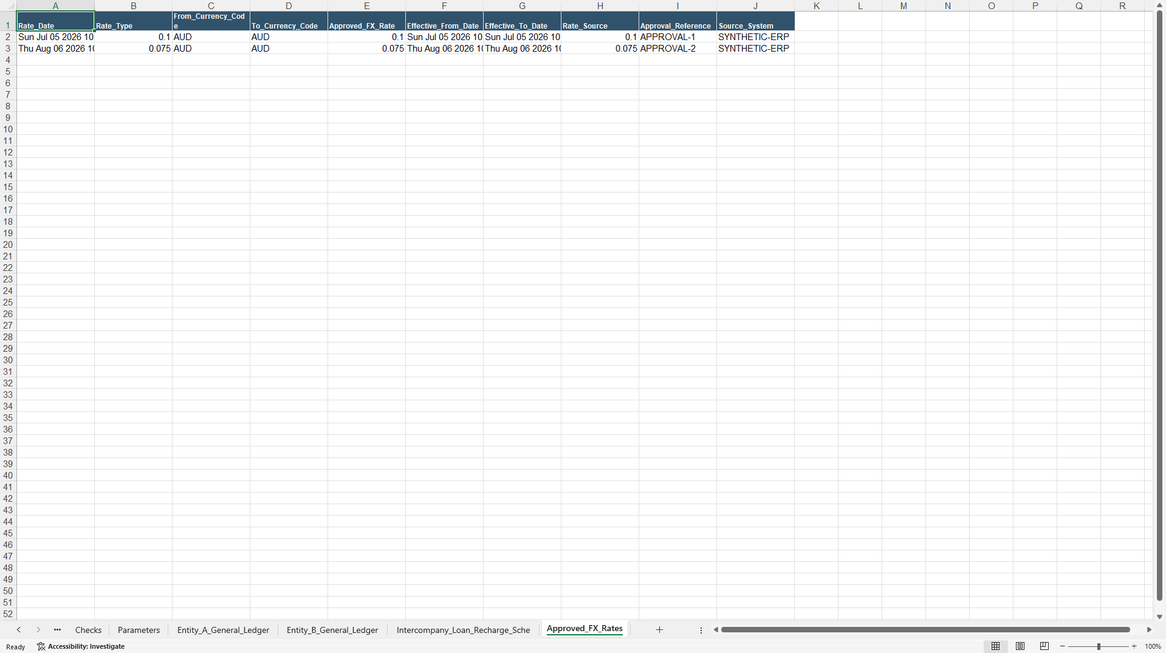Select the Effective_From_Date header cell
Image resolution: width=1166 pixels, height=653 pixels.
tap(444, 21)
